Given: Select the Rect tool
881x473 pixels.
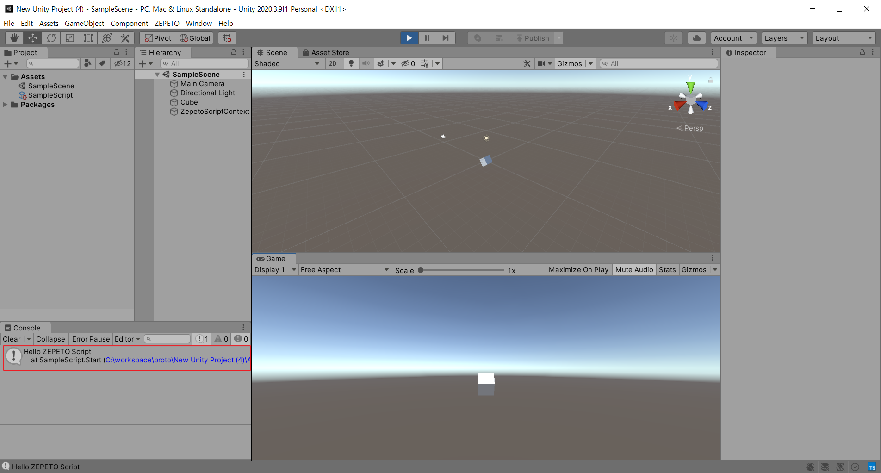Looking at the screenshot, I should click(88, 38).
